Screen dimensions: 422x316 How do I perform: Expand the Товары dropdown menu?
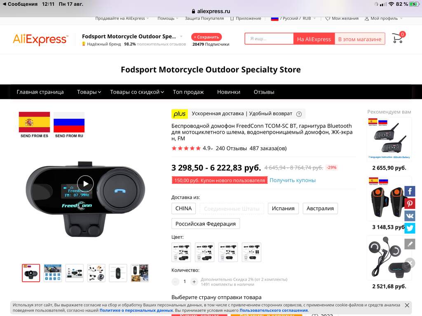[89, 92]
